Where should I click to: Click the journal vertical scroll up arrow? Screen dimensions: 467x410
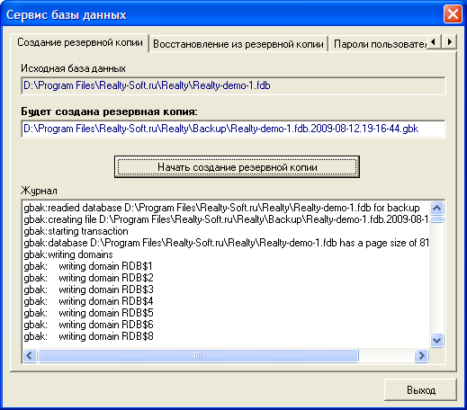pyautogui.click(x=436, y=208)
